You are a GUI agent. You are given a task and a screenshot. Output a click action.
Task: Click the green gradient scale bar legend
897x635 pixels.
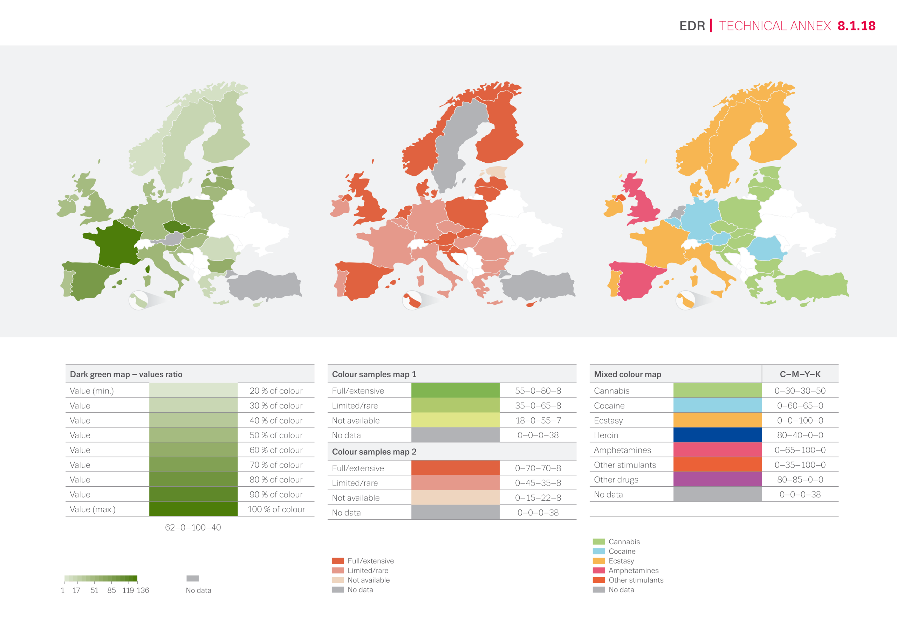click(101, 578)
